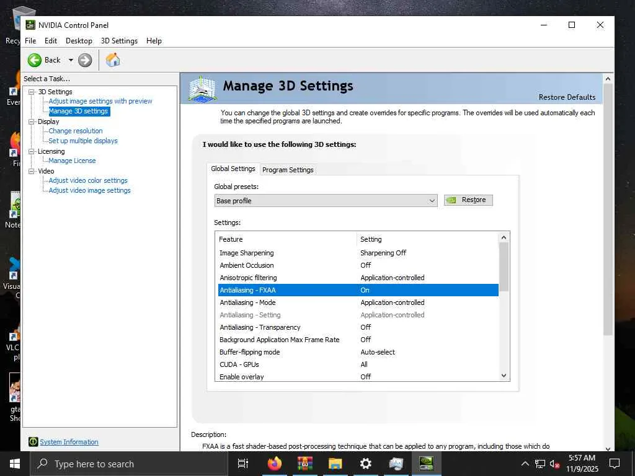Click the NVIDIA Control Panel title icon
Screen dimensions: 635x476
(30, 25)
